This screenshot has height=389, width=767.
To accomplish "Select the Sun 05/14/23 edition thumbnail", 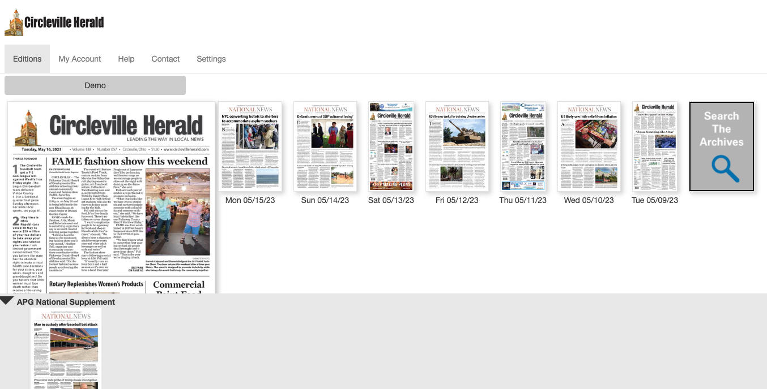I will click(325, 146).
